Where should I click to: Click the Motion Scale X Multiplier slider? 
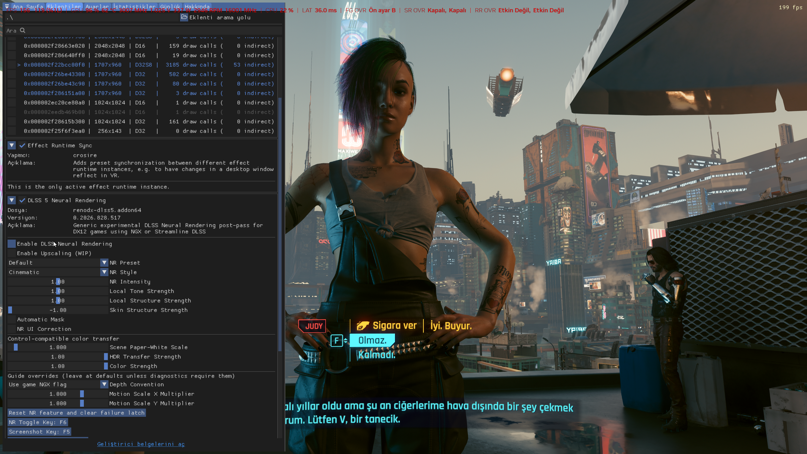pos(58,394)
